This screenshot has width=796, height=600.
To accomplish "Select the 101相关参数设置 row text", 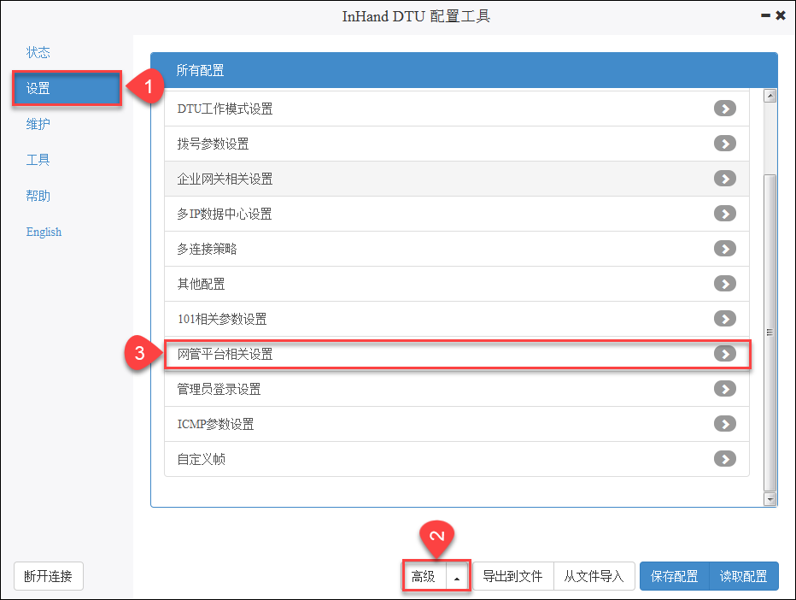I will [x=222, y=319].
